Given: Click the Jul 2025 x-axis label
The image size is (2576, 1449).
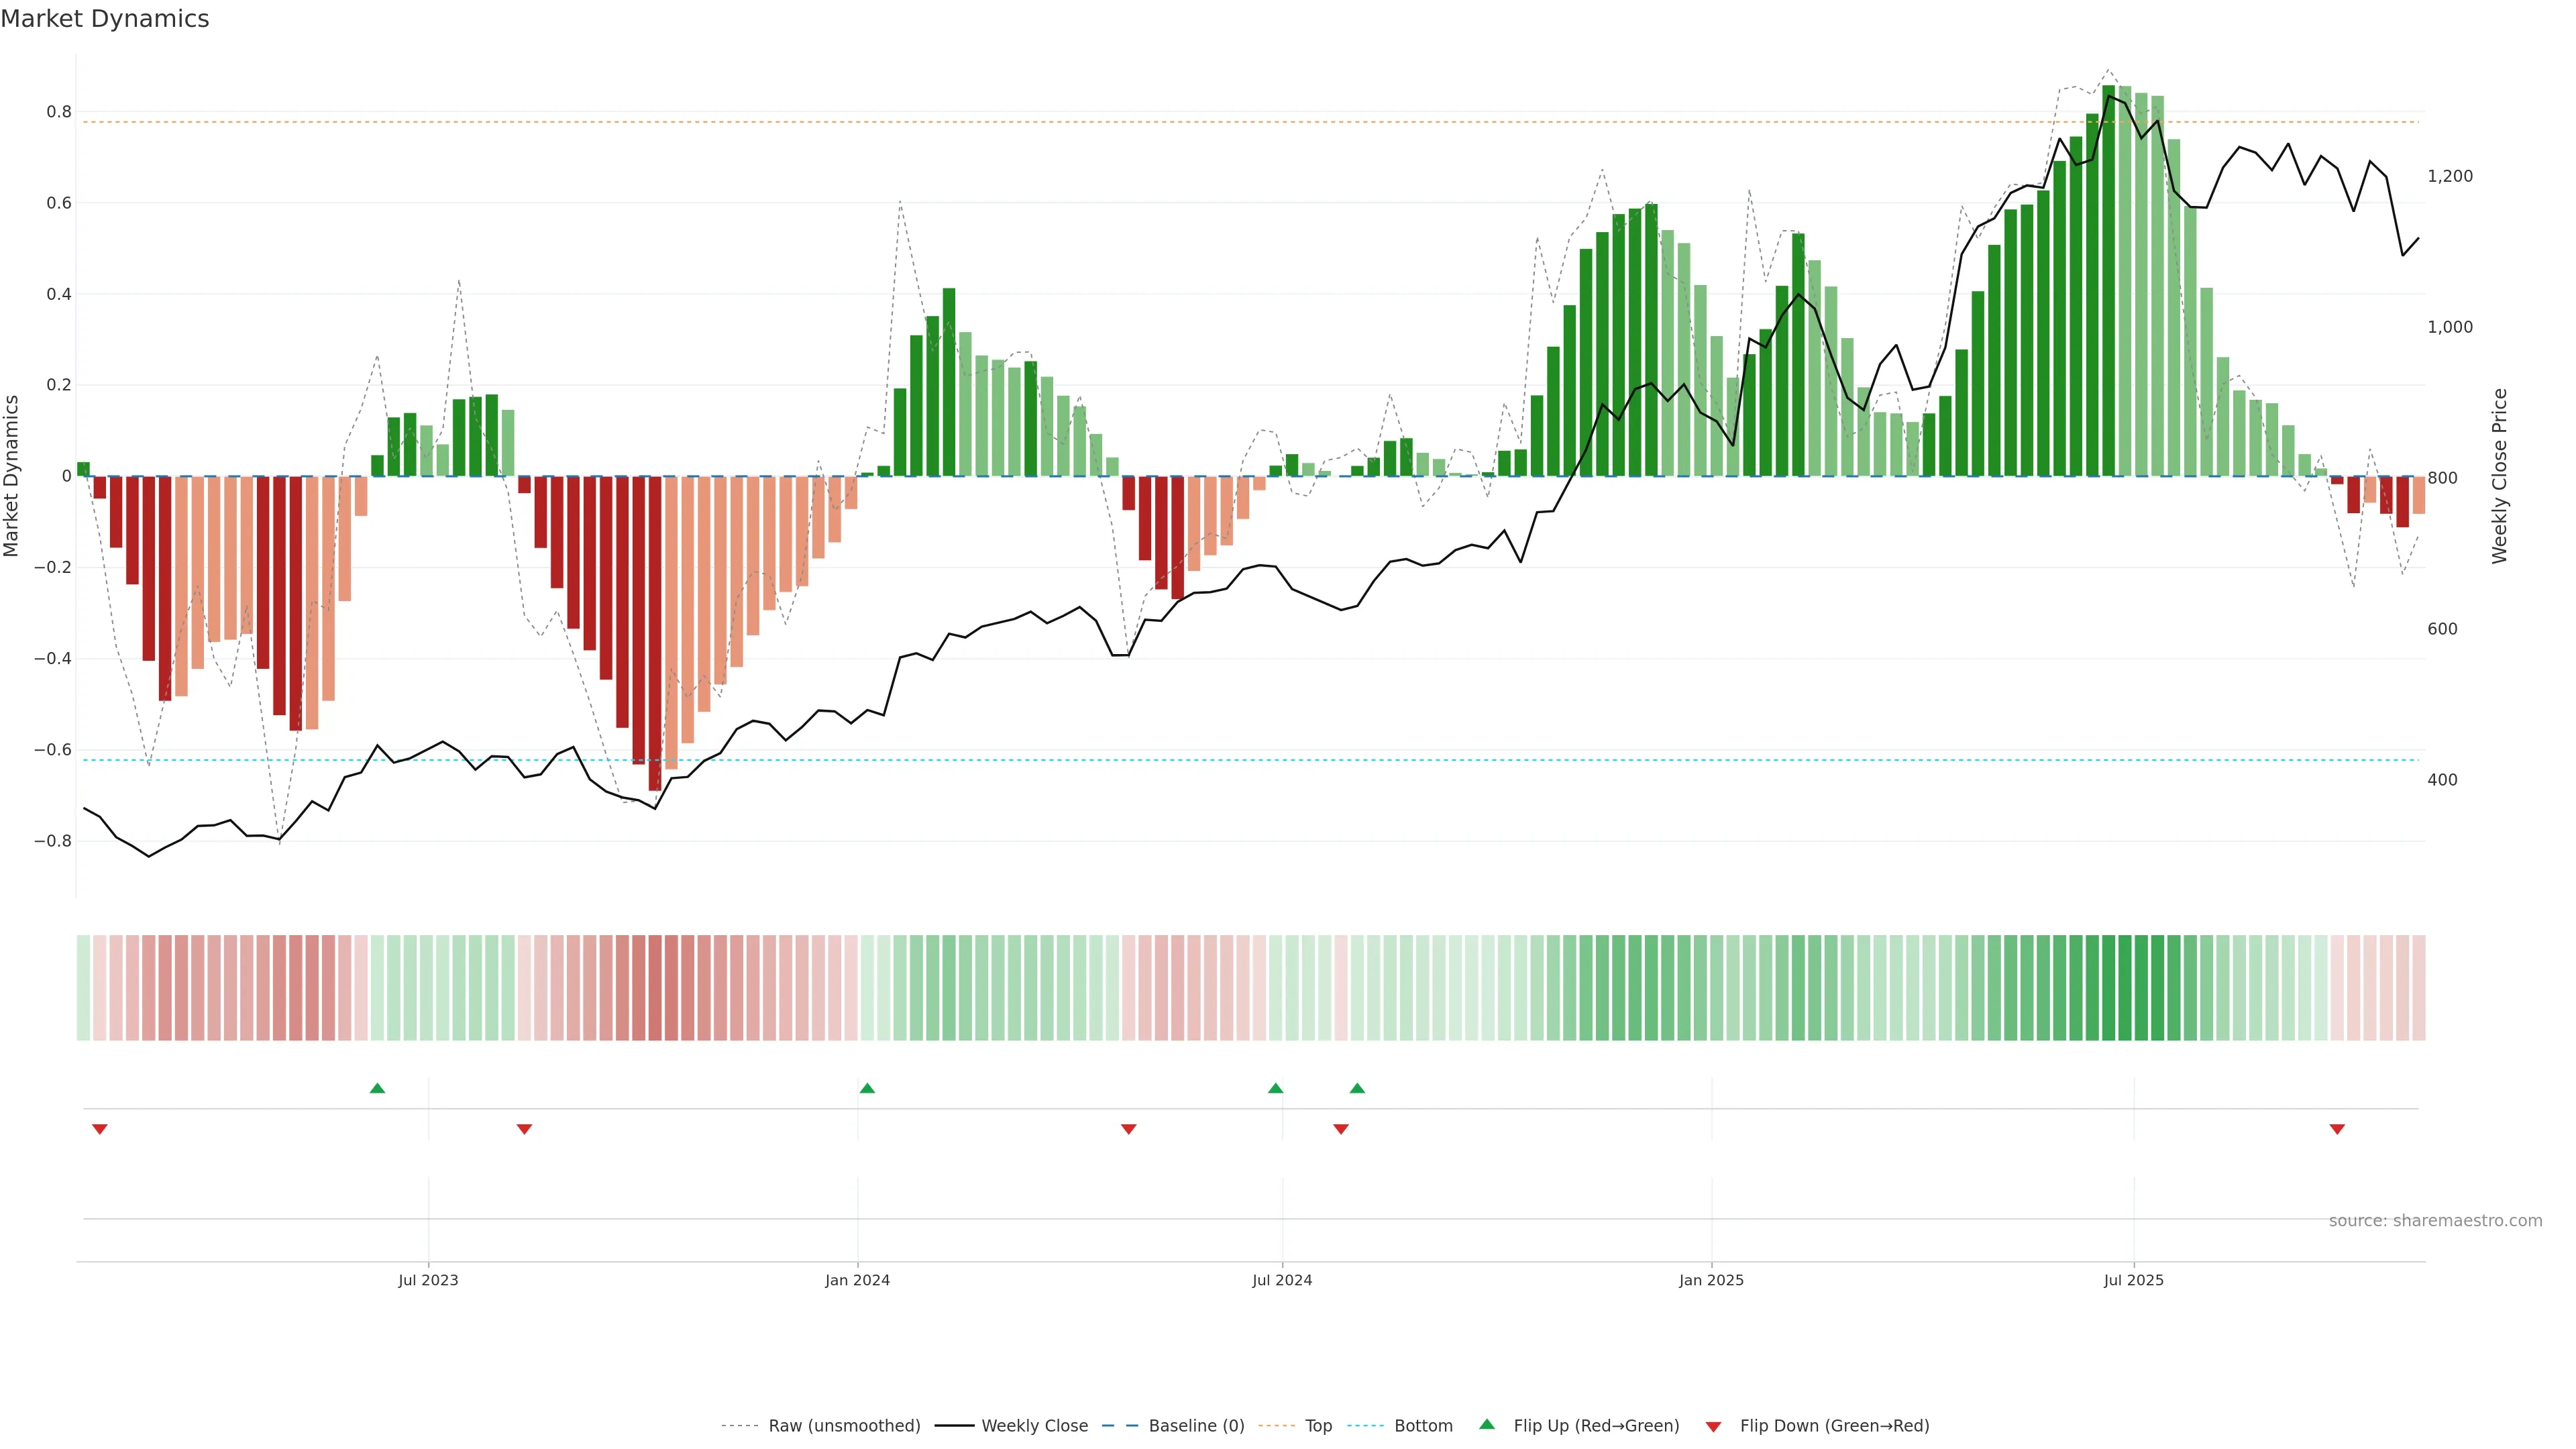Looking at the screenshot, I should [2133, 1280].
